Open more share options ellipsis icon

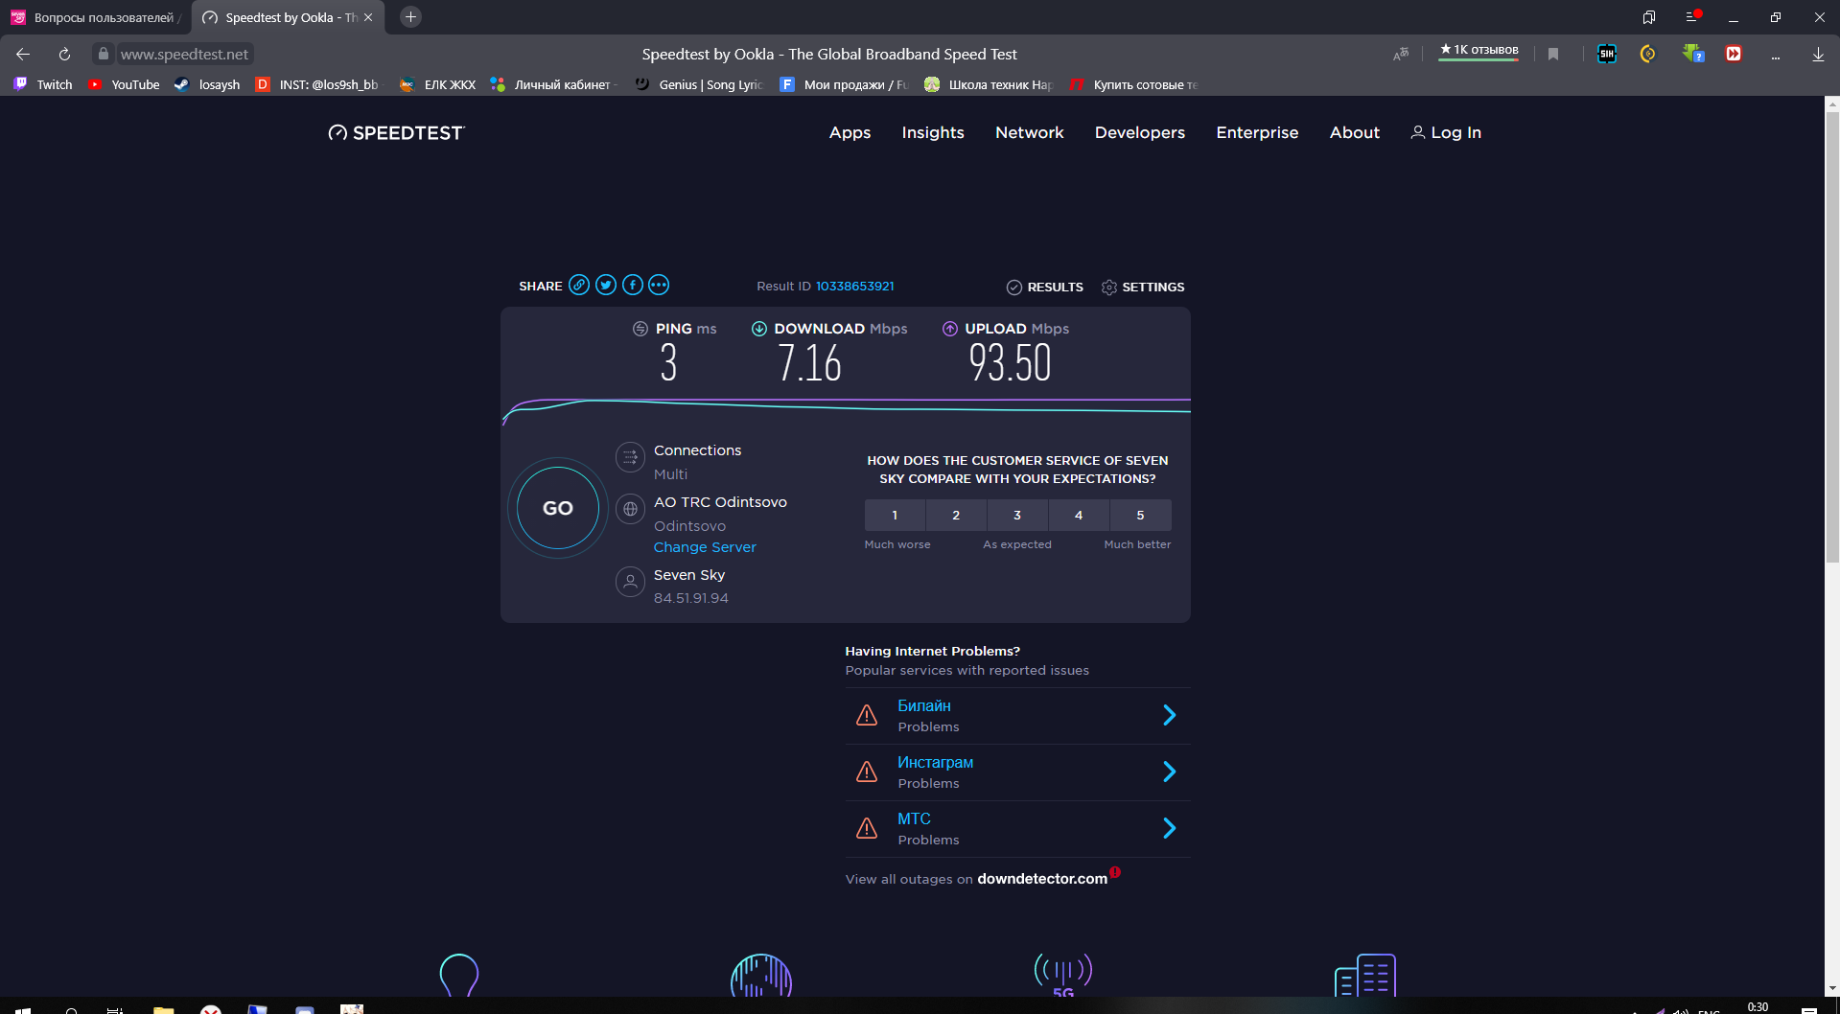(659, 285)
